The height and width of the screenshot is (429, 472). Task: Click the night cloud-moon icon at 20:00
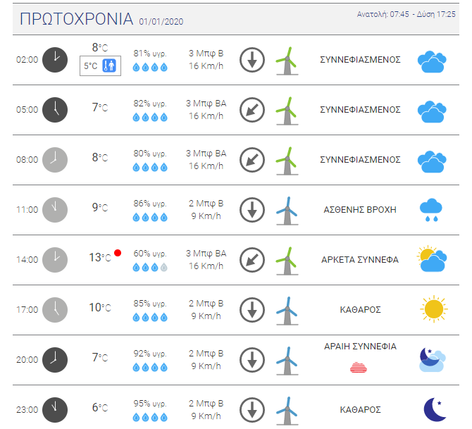[433, 360]
